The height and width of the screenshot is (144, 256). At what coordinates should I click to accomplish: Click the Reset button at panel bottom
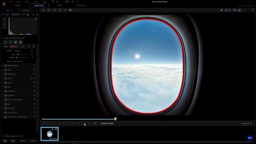click(22, 141)
